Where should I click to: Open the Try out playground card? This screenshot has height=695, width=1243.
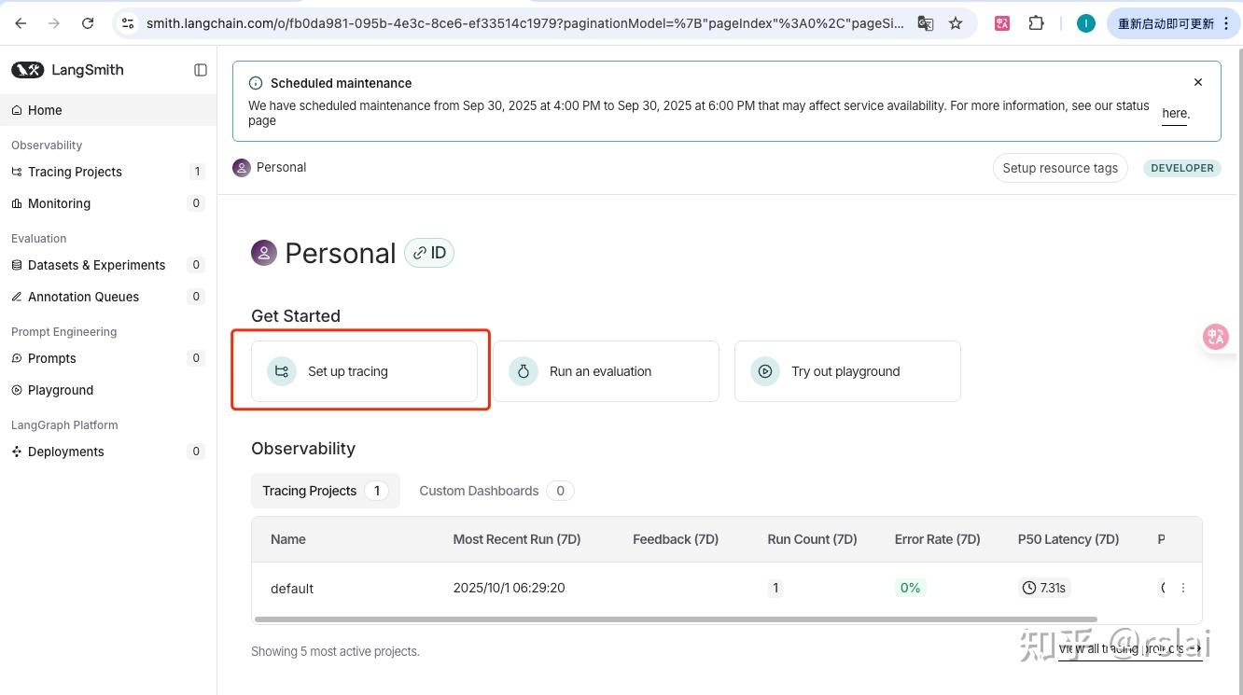coord(847,371)
